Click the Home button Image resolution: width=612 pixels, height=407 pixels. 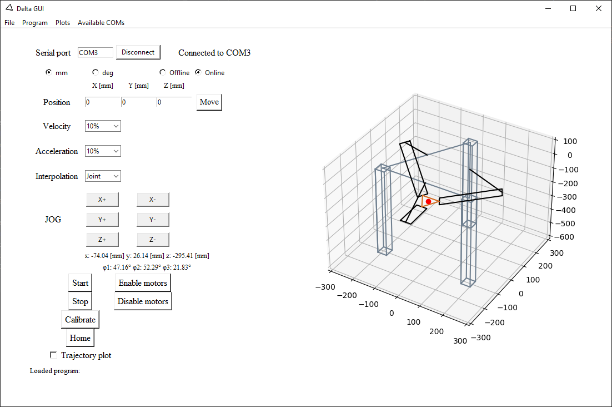tap(80, 338)
